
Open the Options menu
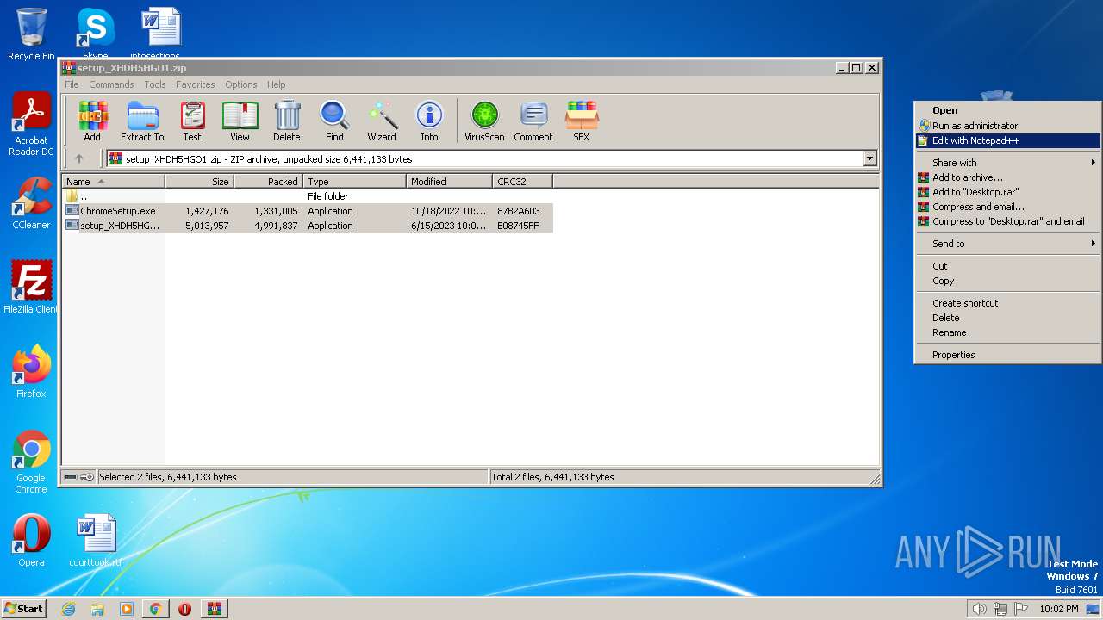(x=241, y=84)
